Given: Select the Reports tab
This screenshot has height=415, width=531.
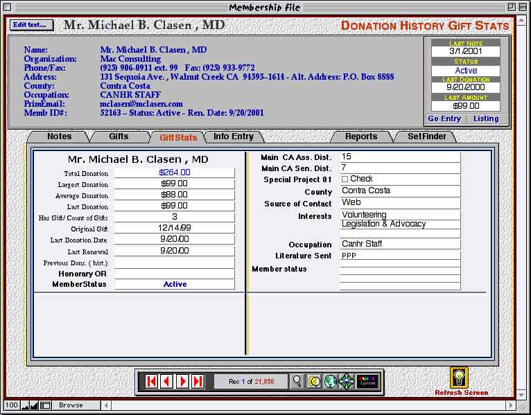Looking at the screenshot, I should pos(361,136).
